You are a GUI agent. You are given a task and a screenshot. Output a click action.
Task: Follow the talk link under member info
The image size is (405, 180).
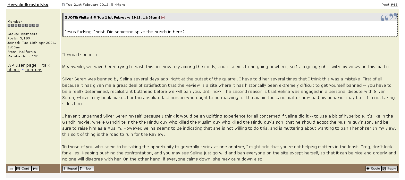[x=46, y=65]
